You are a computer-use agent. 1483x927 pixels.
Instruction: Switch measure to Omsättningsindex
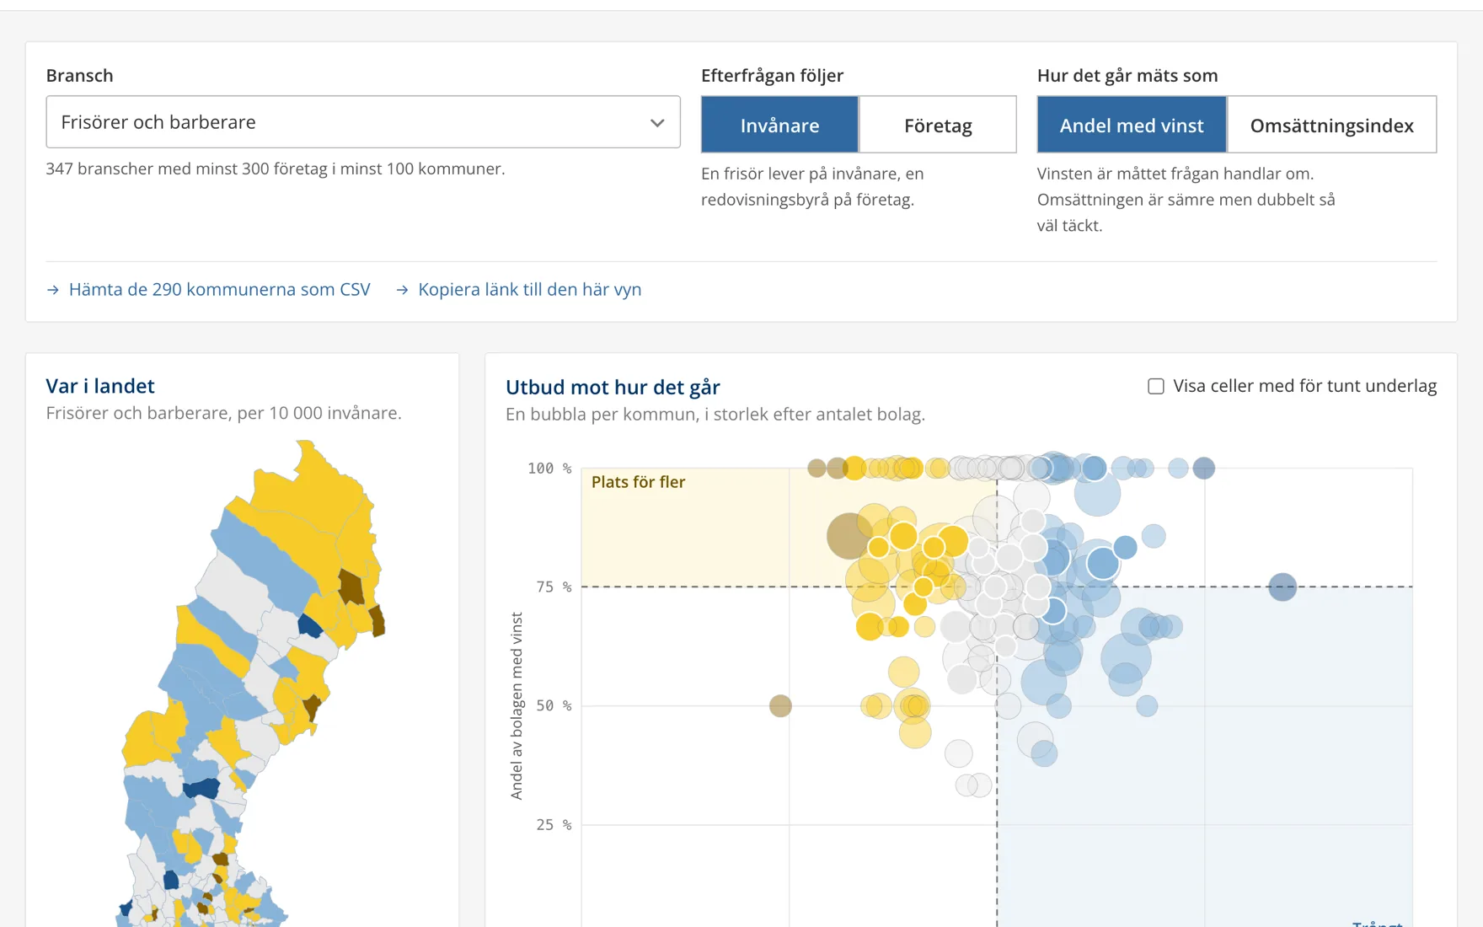click(x=1332, y=125)
